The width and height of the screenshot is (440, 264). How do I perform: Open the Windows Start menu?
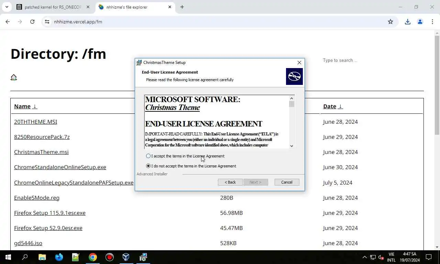[x=8, y=257]
